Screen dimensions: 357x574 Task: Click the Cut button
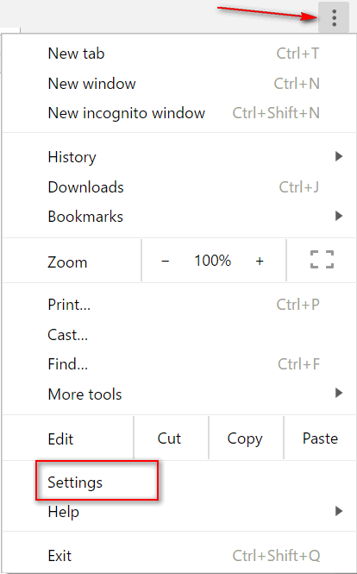tap(171, 438)
